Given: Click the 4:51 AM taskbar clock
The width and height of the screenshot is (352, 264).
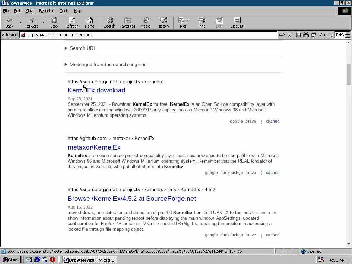Looking at the screenshot, I should (337, 260).
